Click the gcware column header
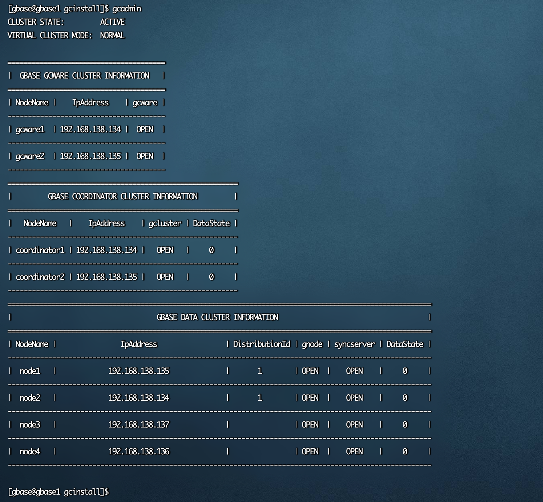Image resolution: width=543 pixels, height=502 pixels. [145, 103]
